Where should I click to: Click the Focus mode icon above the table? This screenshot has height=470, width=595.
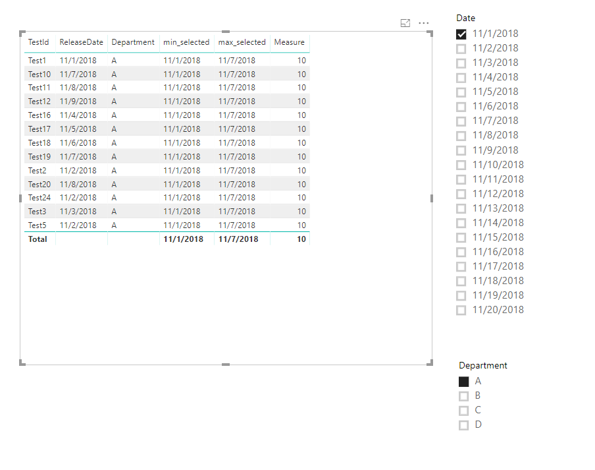point(405,23)
